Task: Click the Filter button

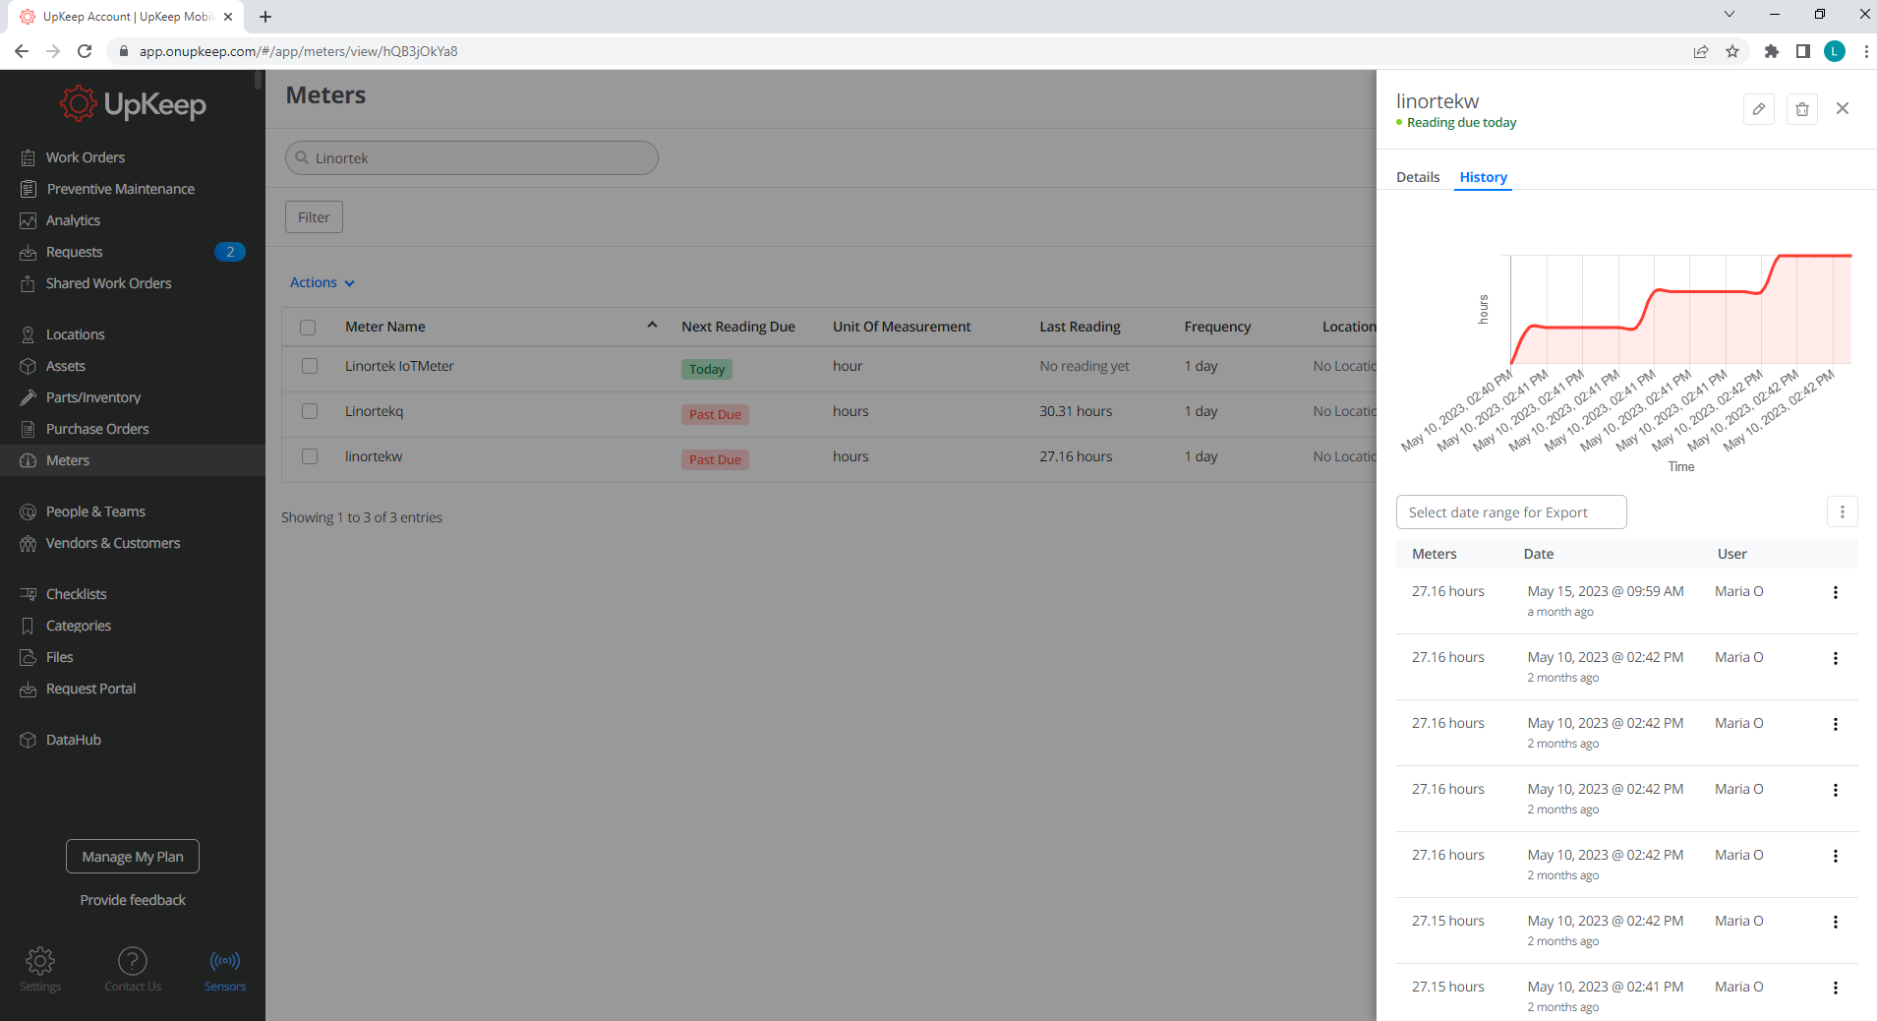Action: click(x=314, y=217)
